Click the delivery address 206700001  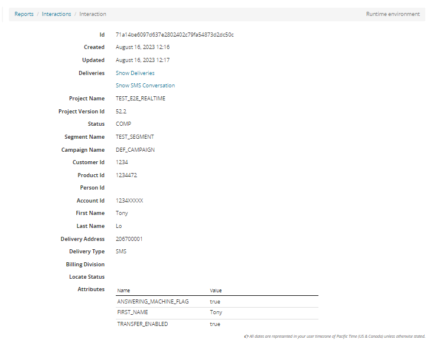click(x=129, y=239)
